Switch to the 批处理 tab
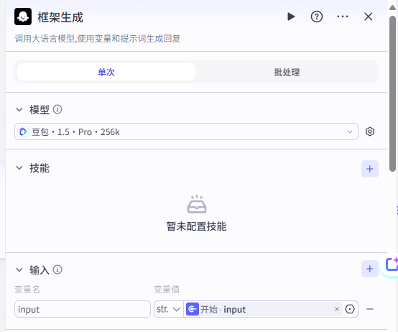The width and height of the screenshot is (398, 332). pyautogui.click(x=287, y=72)
